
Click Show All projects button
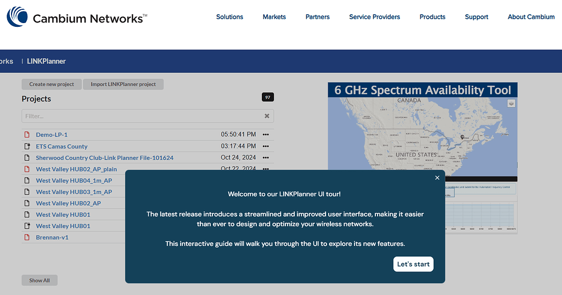click(40, 280)
